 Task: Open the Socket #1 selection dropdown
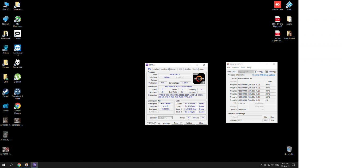coord(165,118)
